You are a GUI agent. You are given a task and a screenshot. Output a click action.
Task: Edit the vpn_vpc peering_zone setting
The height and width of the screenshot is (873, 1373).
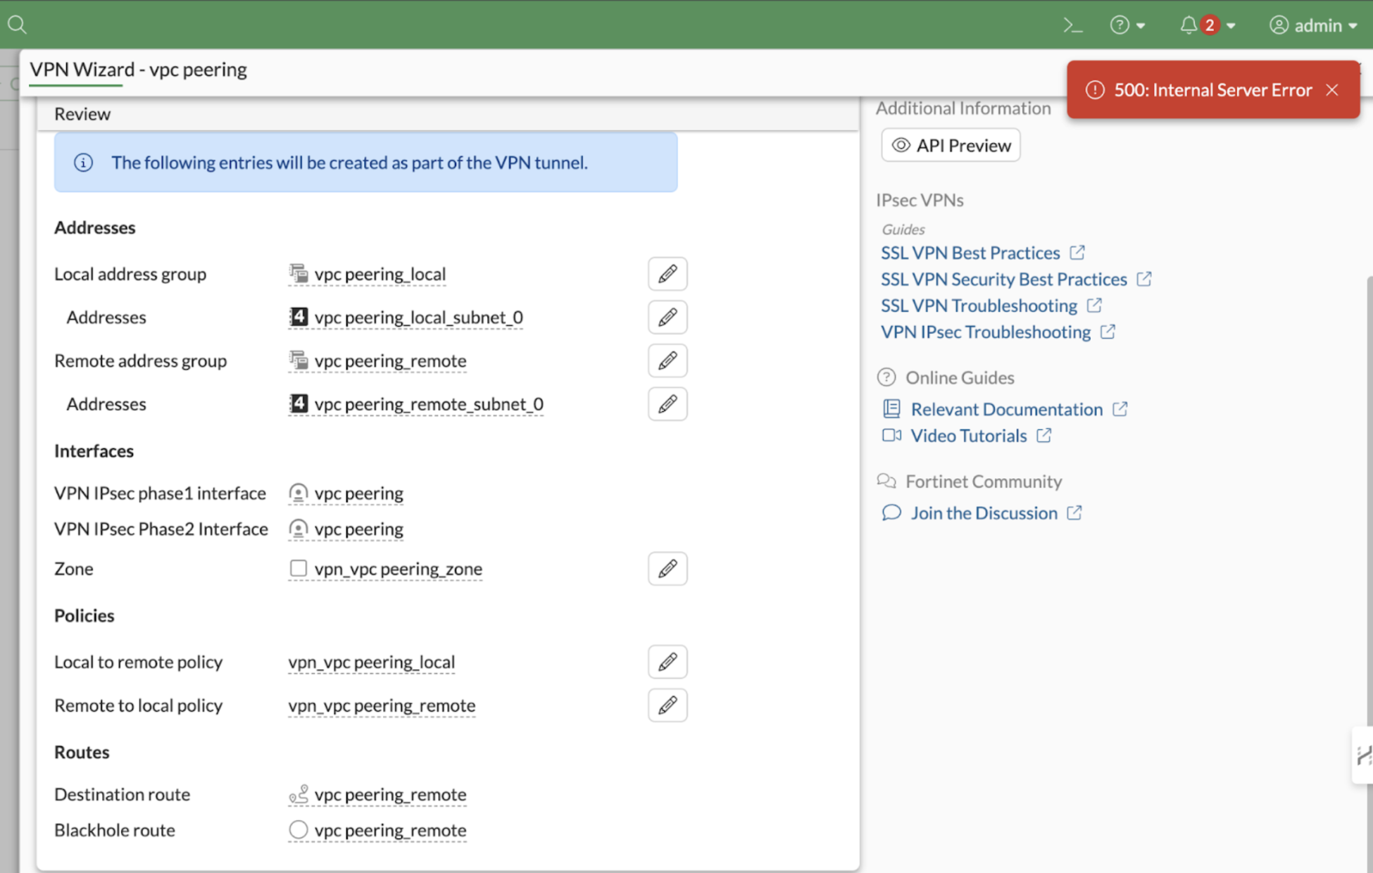coord(667,568)
